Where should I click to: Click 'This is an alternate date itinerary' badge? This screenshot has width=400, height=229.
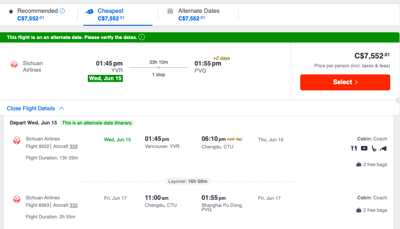point(97,123)
